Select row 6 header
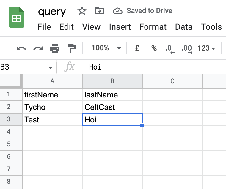 click(x=11, y=157)
